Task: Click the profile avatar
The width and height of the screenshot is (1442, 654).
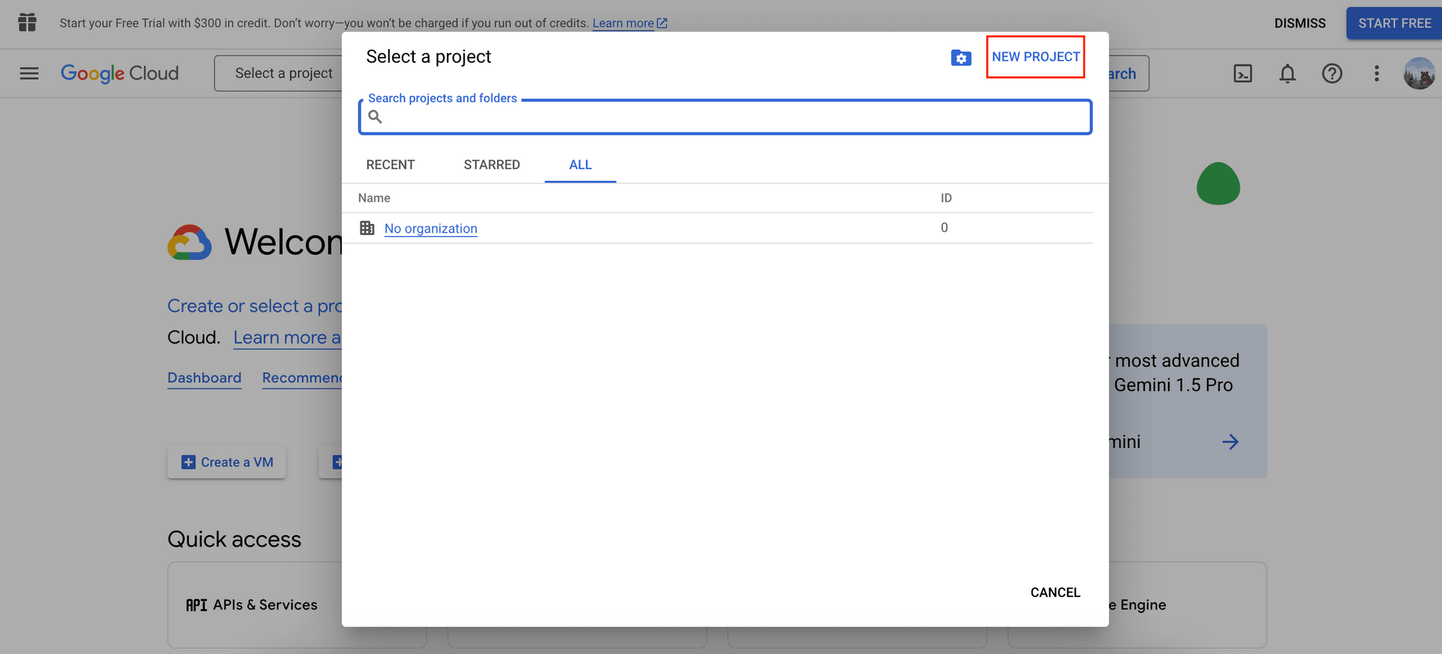Action: (1419, 73)
